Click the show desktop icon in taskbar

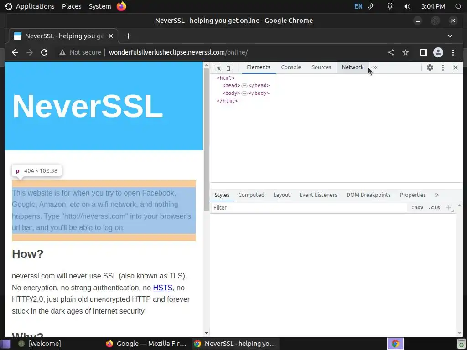click(5, 344)
